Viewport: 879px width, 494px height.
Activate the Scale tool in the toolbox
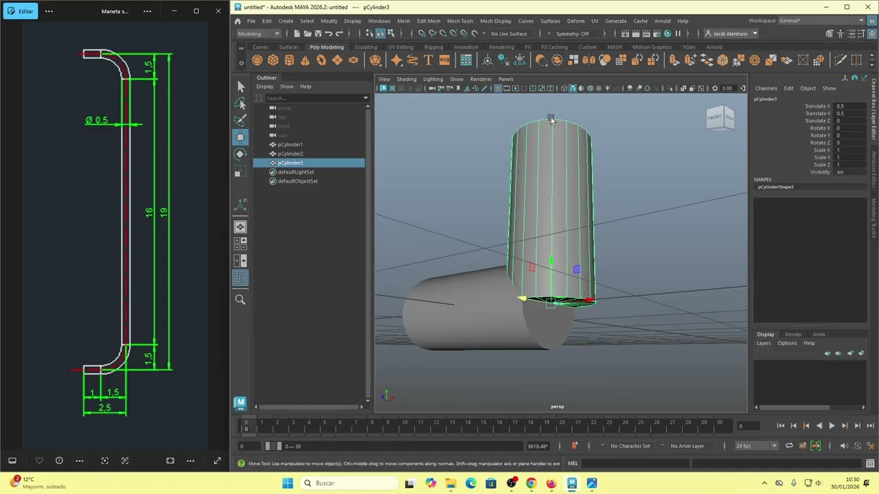pyautogui.click(x=240, y=172)
